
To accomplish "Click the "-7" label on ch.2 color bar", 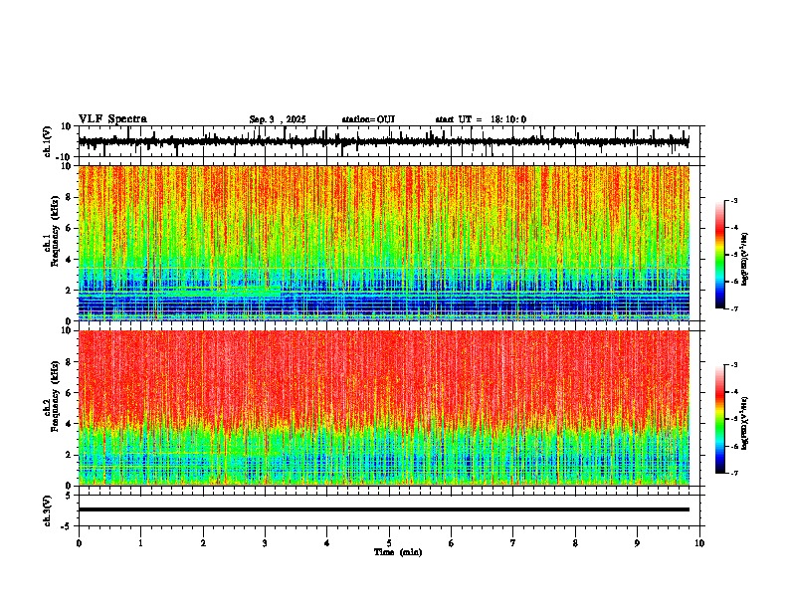I will point(733,473).
